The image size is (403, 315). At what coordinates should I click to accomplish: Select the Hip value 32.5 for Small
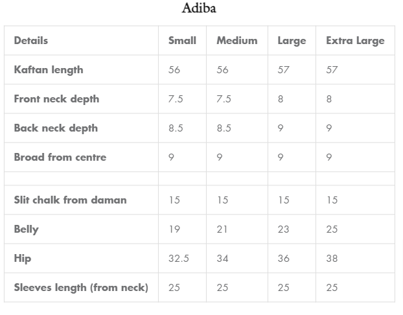[179, 258]
